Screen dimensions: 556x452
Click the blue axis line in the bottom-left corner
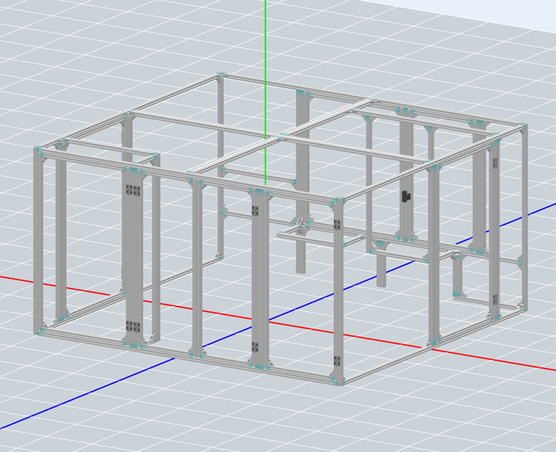pyautogui.click(x=42, y=410)
